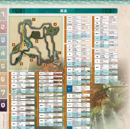Viewport: 130px width, 129px height.
Task: Select area marker 3 on the map
Action: tap(31, 60)
